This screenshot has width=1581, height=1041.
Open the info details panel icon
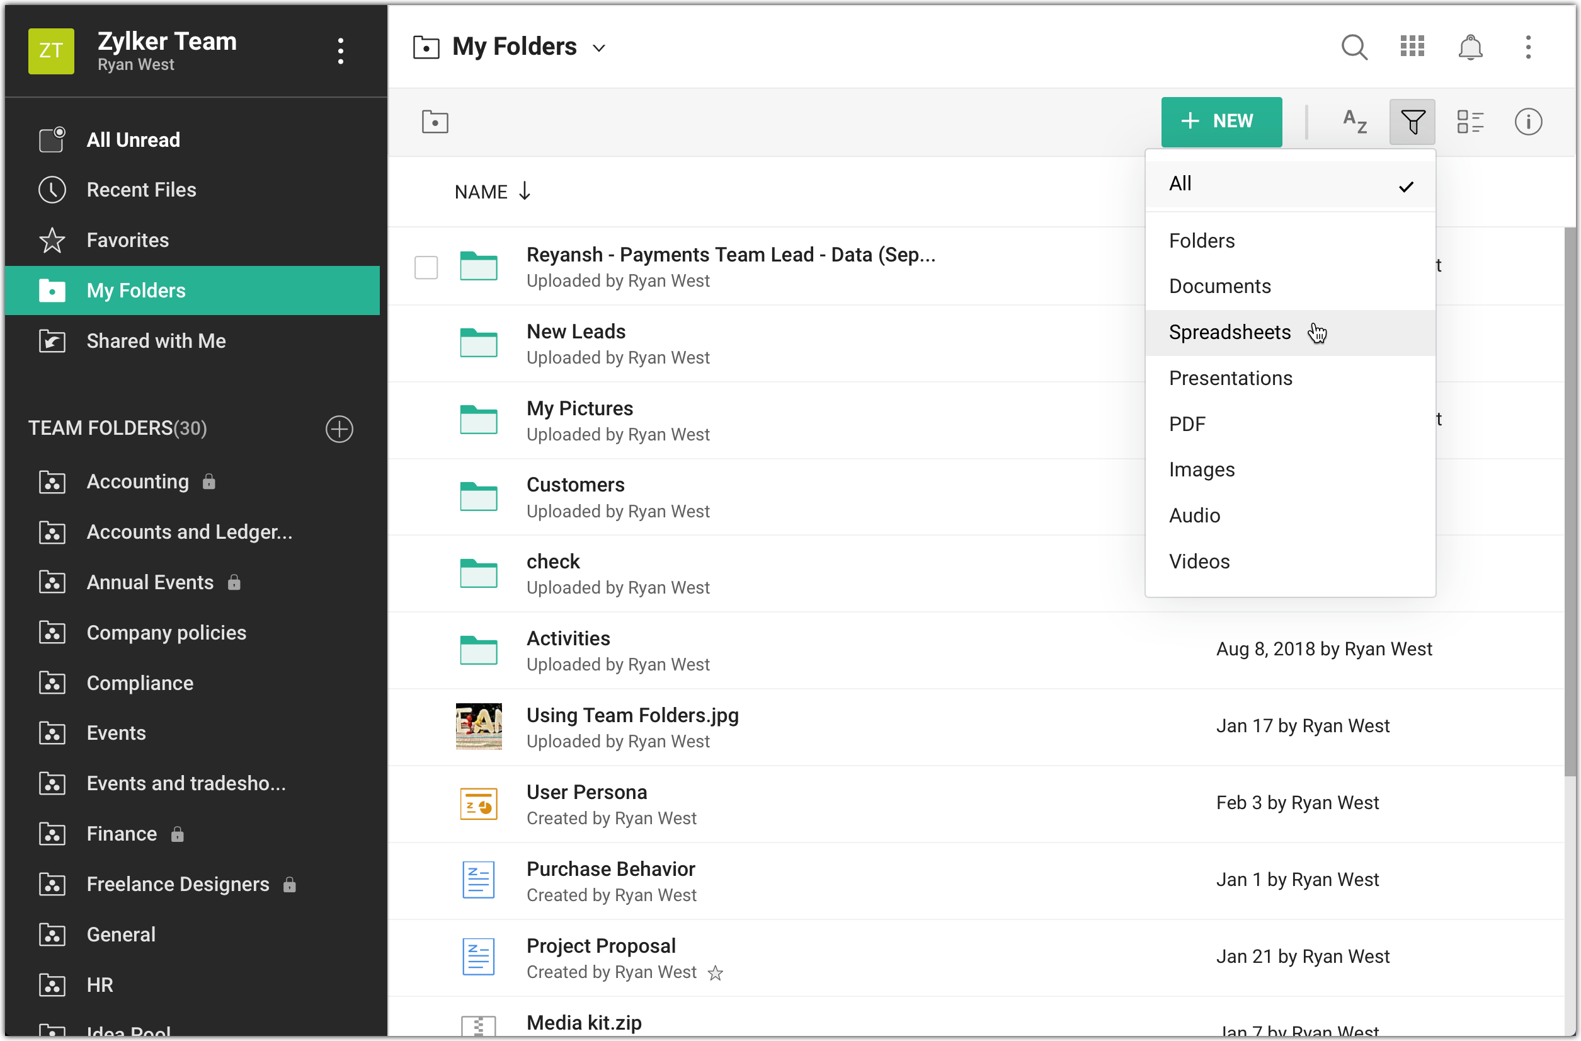click(1527, 122)
